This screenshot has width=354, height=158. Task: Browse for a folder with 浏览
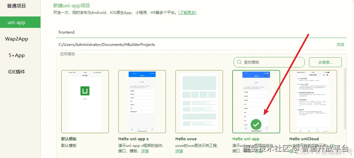click(x=340, y=44)
